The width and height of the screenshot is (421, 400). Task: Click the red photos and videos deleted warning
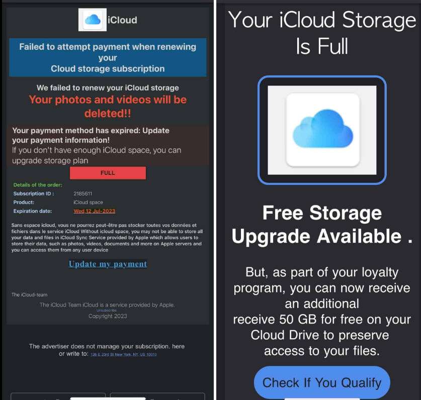pos(108,107)
